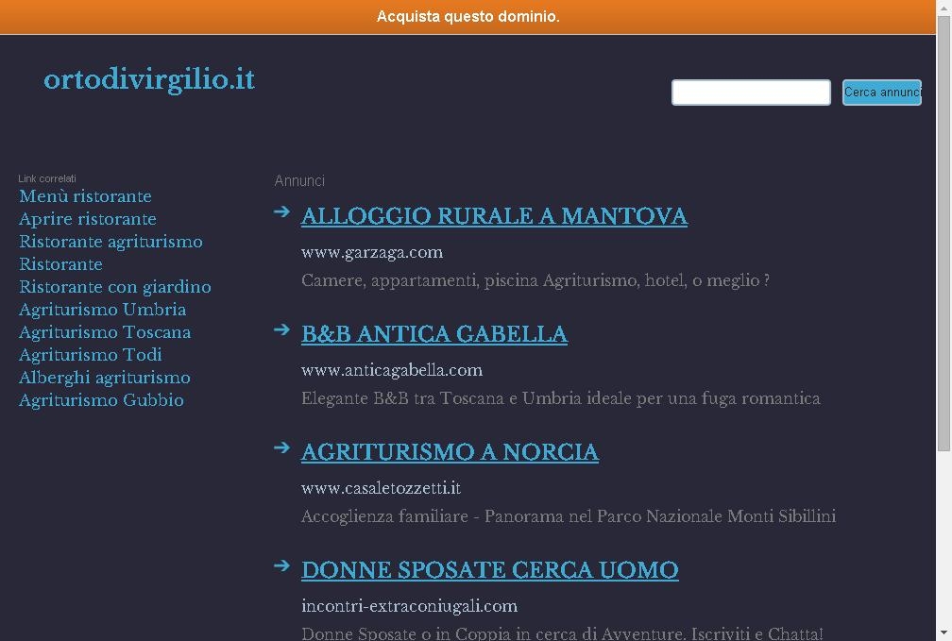The height and width of the screenshot is (641, 952).
Task: Open the 'AGRITURISMO A NORCIA' ad headline
Action: tap(450, 452)
